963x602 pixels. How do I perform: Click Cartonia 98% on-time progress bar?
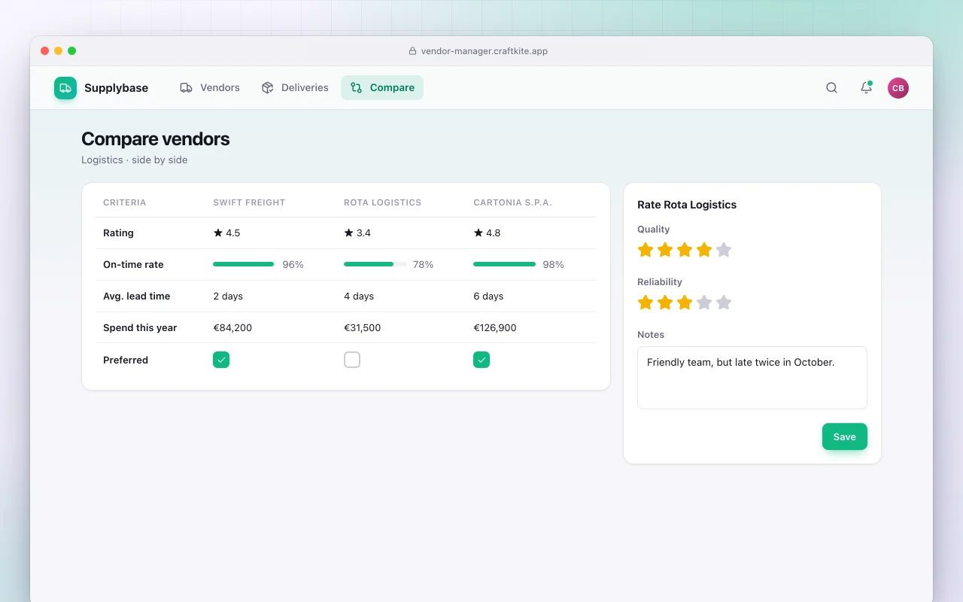click(x=505, y=265)
